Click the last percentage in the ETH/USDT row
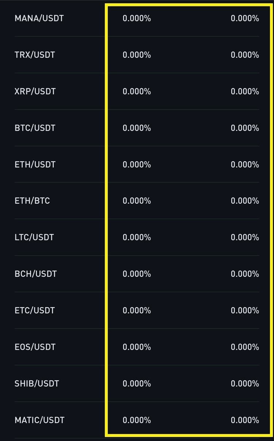The height and width of the screenshot is (441, 274). pos(245,165)
